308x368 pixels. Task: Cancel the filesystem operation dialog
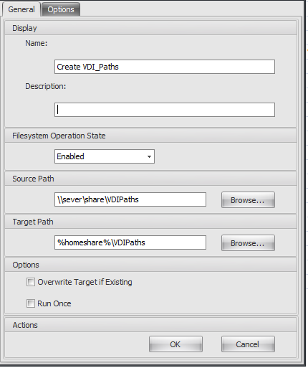pos(248,344)
